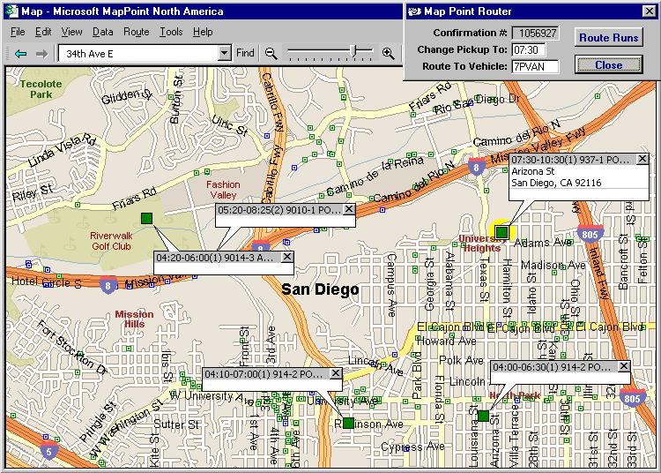Viewport: 661px width, 473px height.
Task: Click the Route Runs button
Action: [x=609, y=38]
